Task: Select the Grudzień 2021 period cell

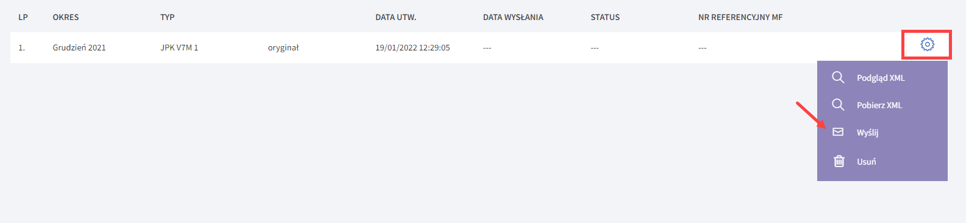Action: coord(79,47)
